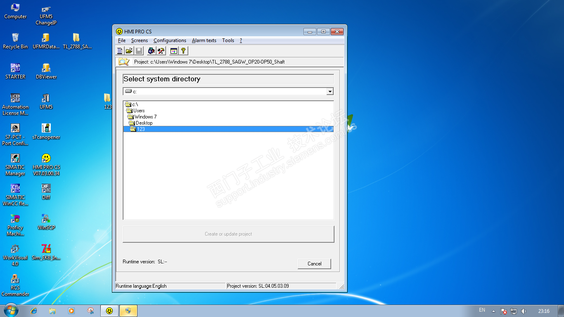Click the Runtime language:English status text
Screen dimensions: 564x317
point(141,286)
